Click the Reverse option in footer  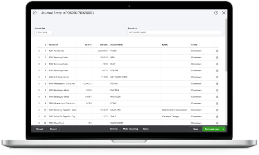tap(114, 129)
